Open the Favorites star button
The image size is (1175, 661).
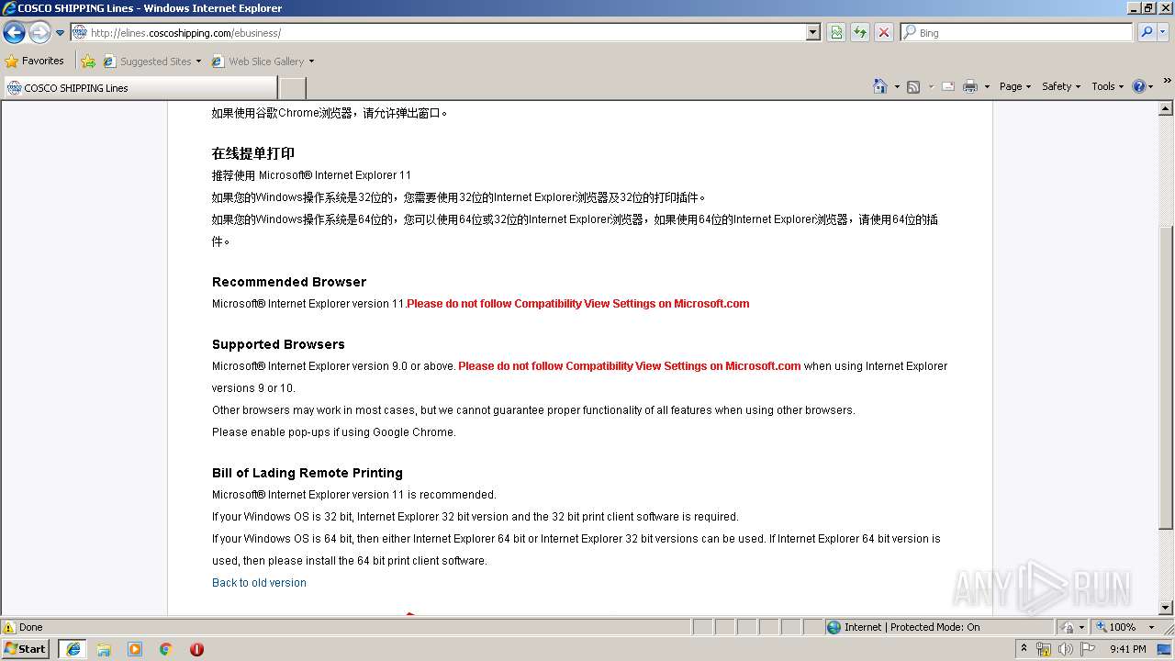pyautogui.click(x=34, y=62)
